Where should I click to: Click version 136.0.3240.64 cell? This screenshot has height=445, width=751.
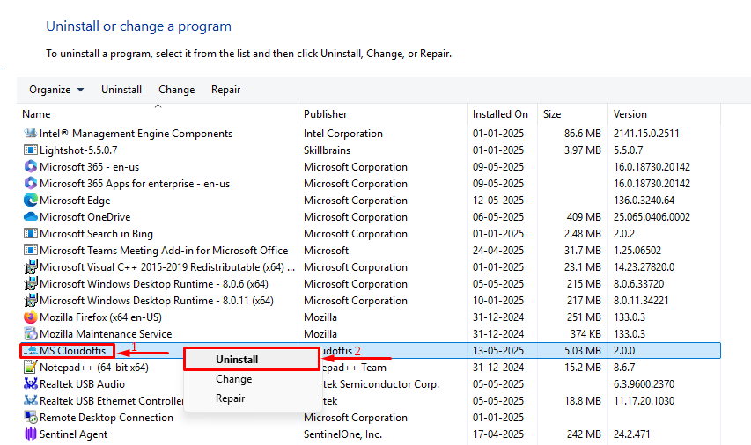tap(644, 201)
